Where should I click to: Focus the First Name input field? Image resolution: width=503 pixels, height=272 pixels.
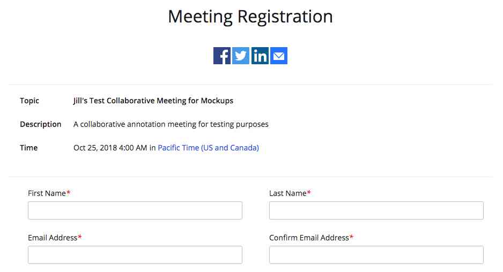(x=135, y=210)
